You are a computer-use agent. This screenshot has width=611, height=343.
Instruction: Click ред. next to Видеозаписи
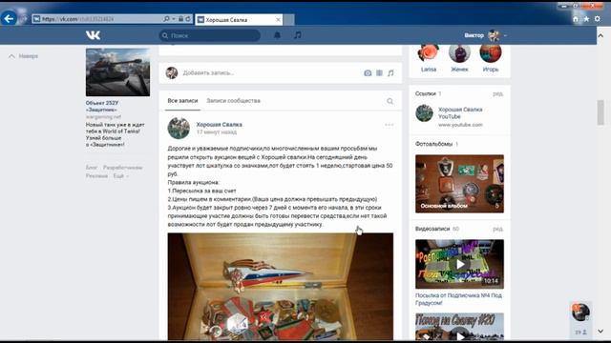click(497, 229)
